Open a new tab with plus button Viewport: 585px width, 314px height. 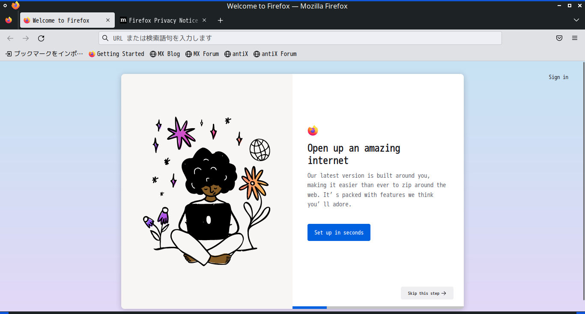tap(220, 21)
